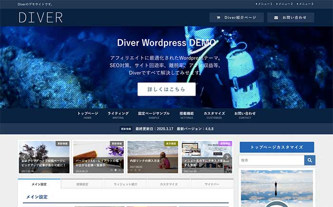
Task: Open the 内部リンクの挿入方法 article thumbnail
Action: [153, 157]
